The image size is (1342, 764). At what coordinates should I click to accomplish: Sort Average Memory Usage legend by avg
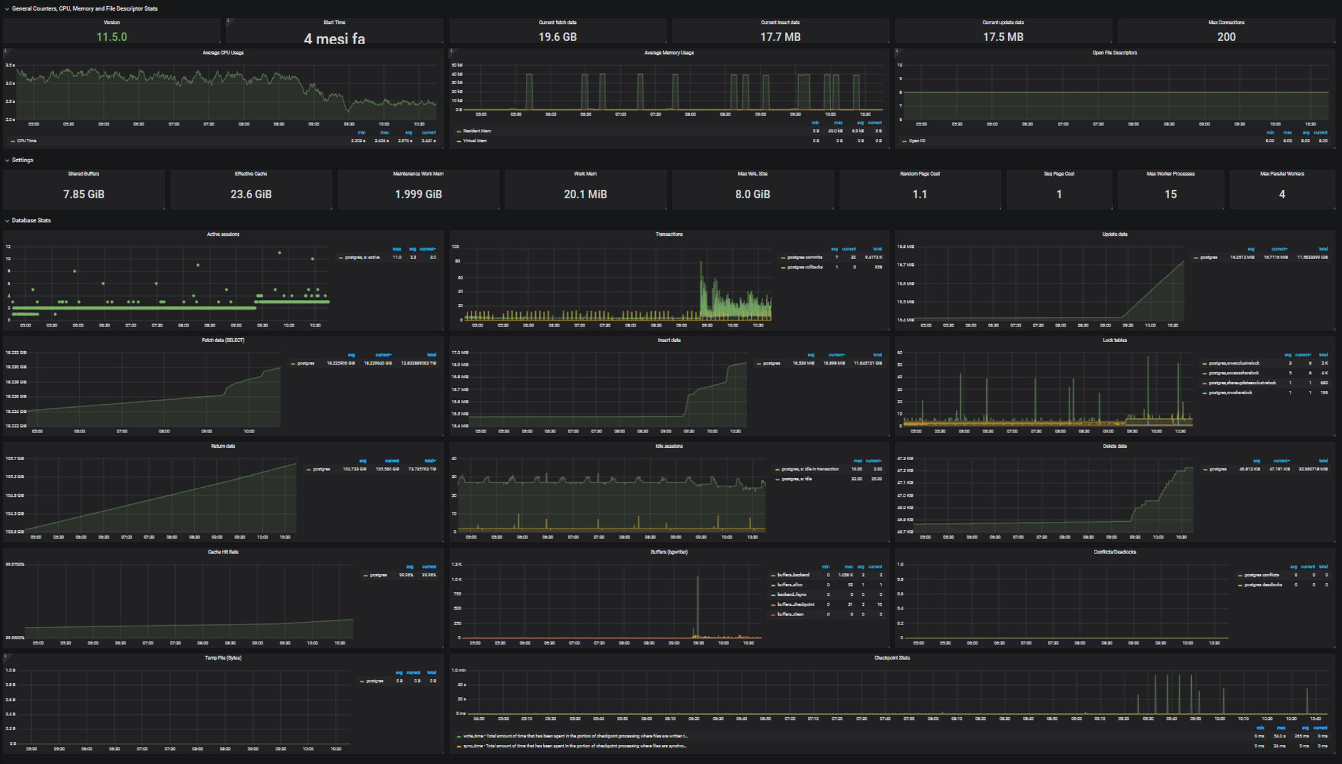tap(860, 123)
